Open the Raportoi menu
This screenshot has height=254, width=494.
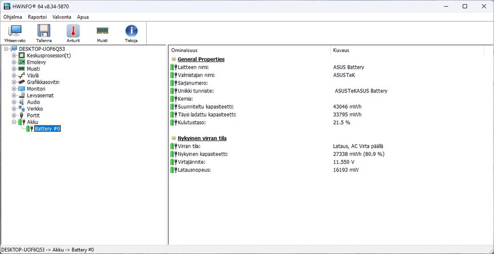(x=37, y=17)
